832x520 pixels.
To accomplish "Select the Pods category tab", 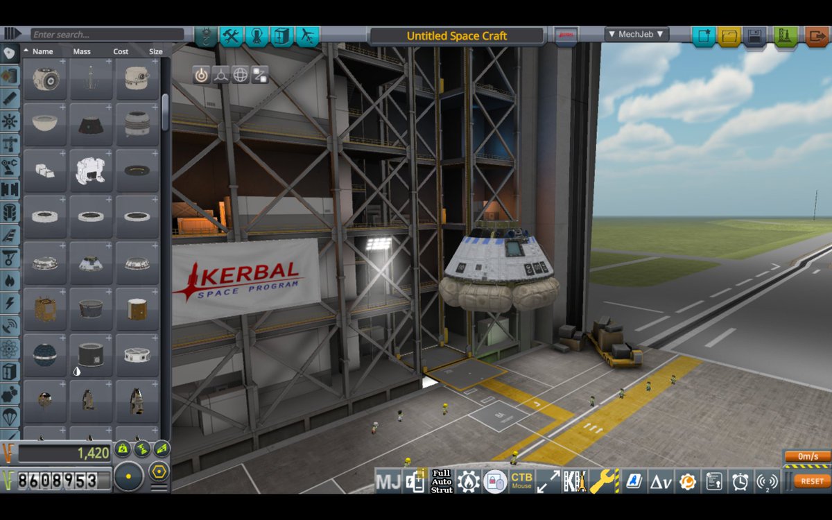I will tap(10, 53).
